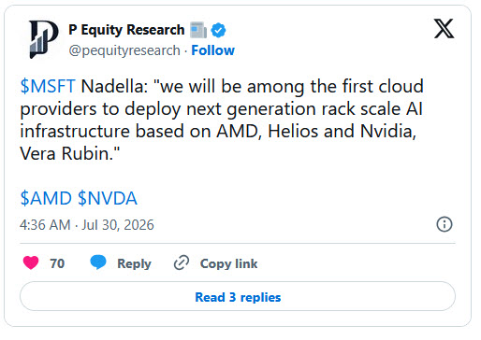Open the P Equity Research profile avatar
Viewport: 481px width, 340px height.
point(43,39)
